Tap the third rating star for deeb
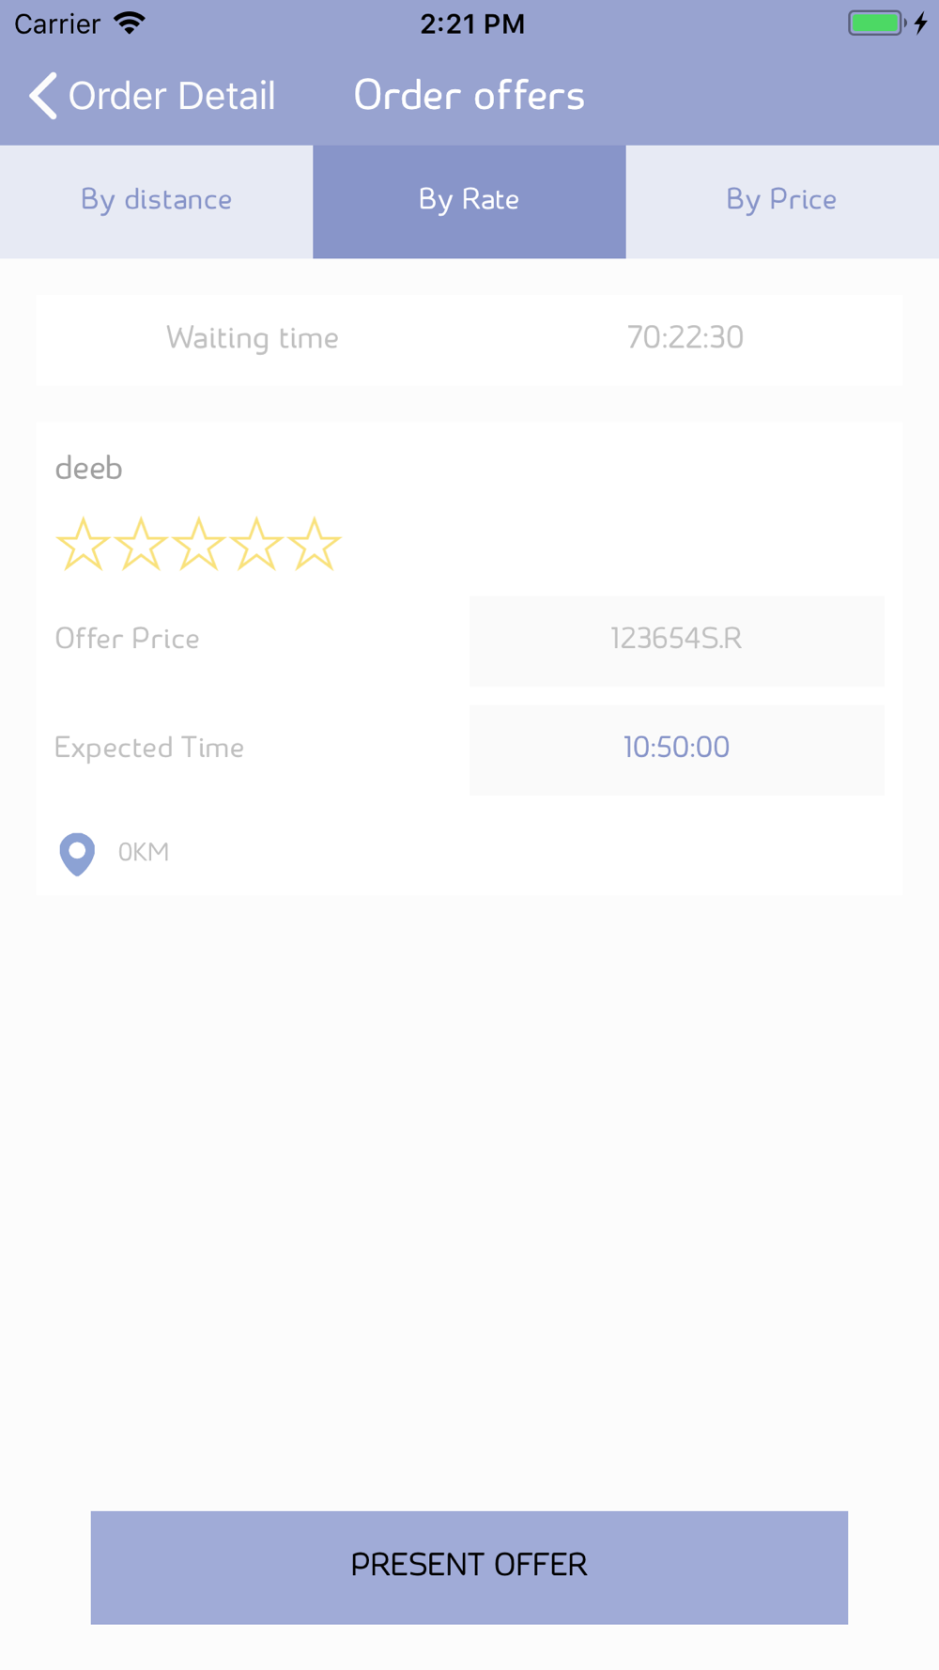Viewport: 939px width, 1670px height. click(x=198, y=545)
